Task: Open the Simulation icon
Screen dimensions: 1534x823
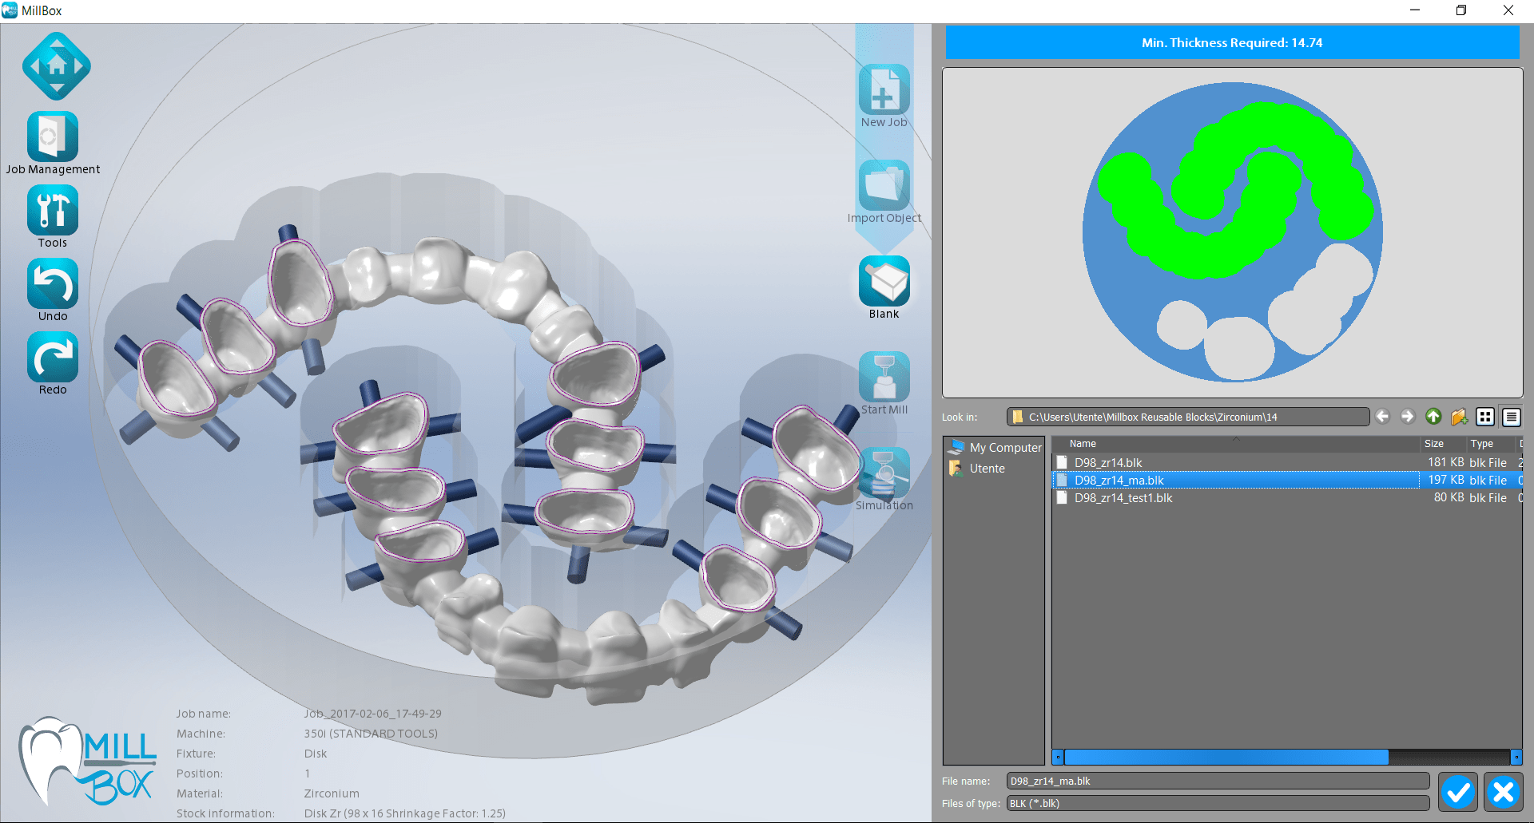Action: point(884,473)
